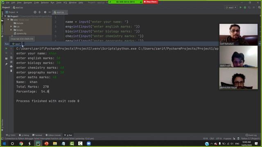Click the print icon in Run panel

[x=11, y=67]
